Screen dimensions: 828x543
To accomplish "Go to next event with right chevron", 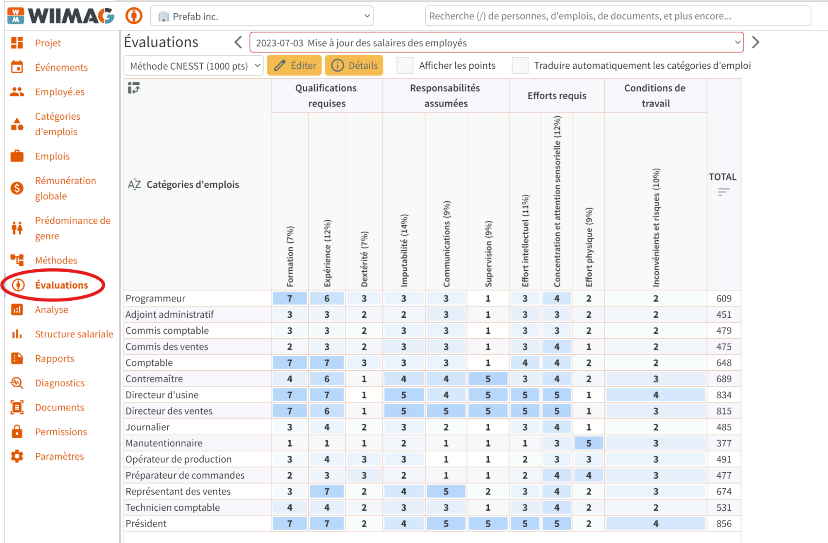I will point(756,42).
